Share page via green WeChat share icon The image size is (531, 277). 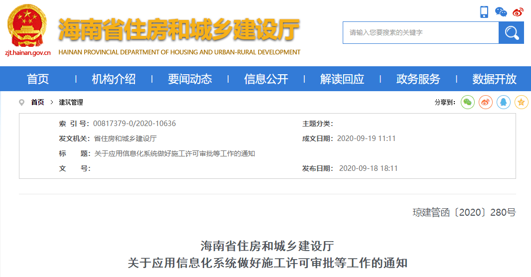point(467,102)
